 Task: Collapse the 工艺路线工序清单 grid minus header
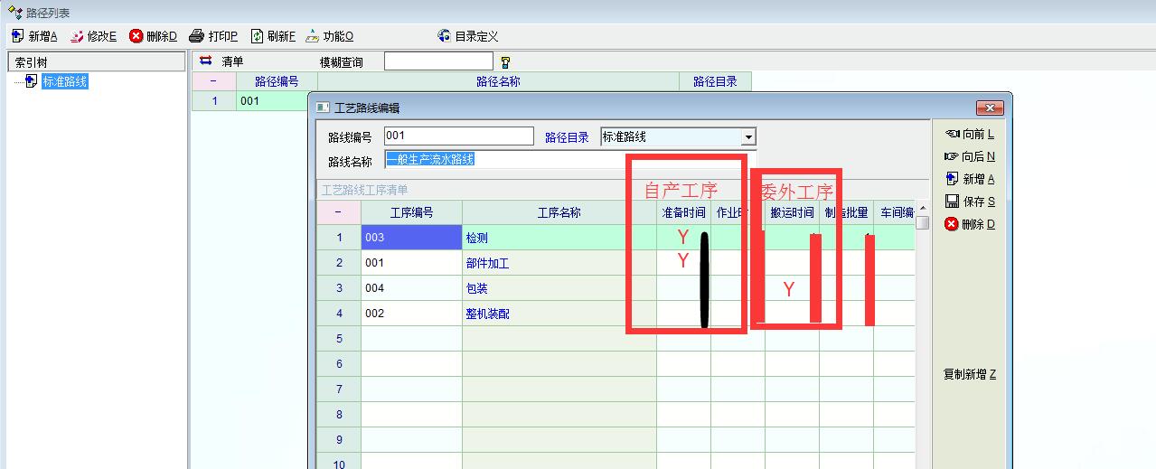tap(338, 213)
